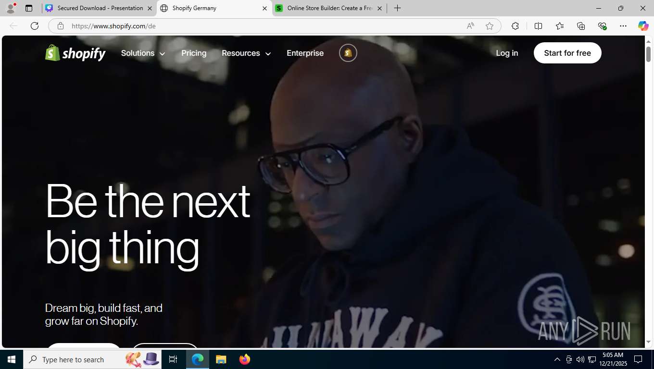The height and width of the screenshot is (369, 654).
Task: Click the scrollbar down arrow
Action: 648,342
